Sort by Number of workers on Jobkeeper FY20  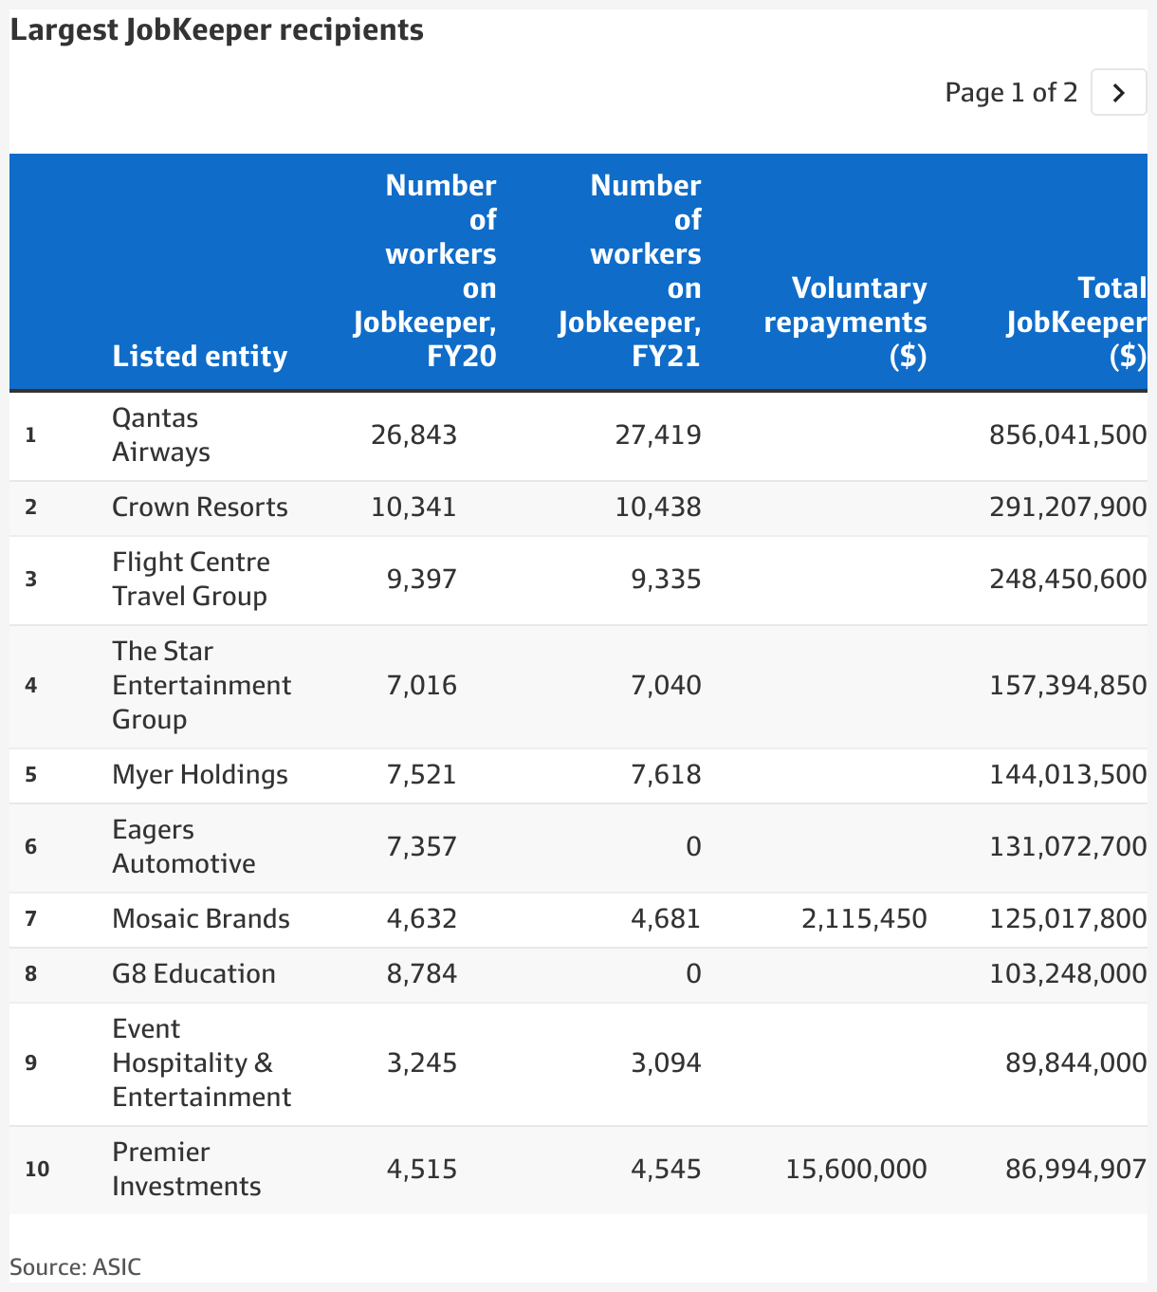point(425,270)
